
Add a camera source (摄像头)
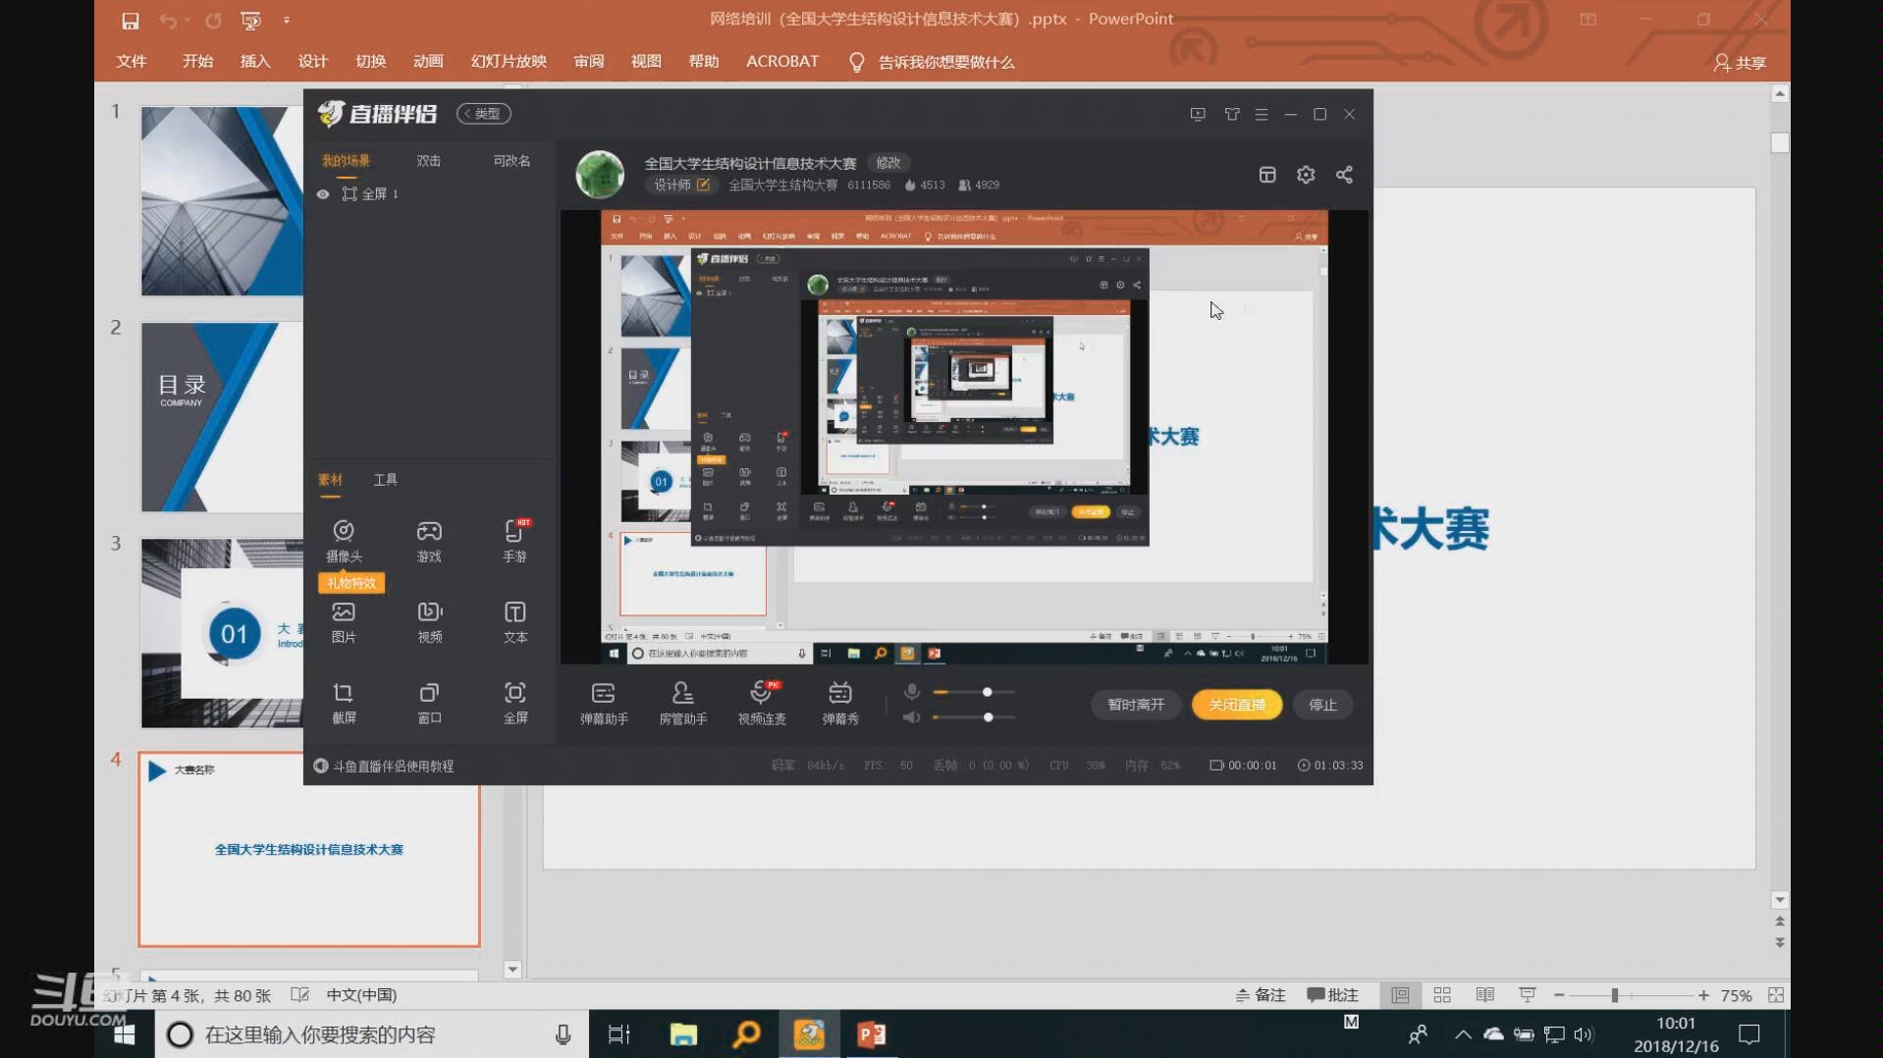(344, 541)
